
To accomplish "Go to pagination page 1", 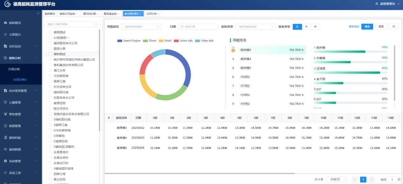I will coord(363,180).
